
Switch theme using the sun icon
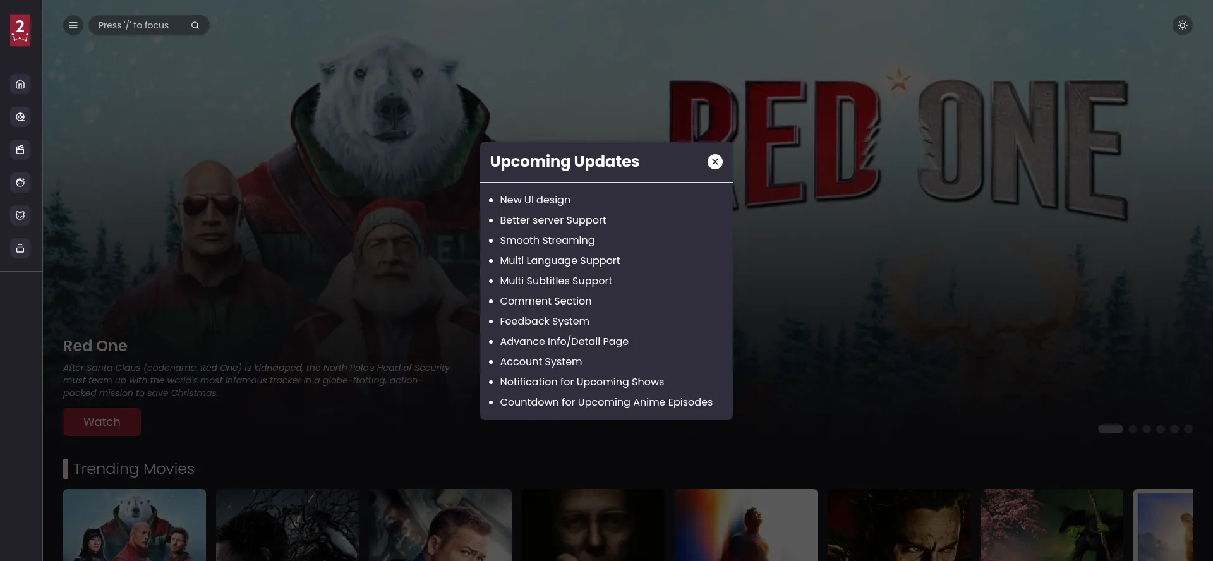pos(1183,25)
